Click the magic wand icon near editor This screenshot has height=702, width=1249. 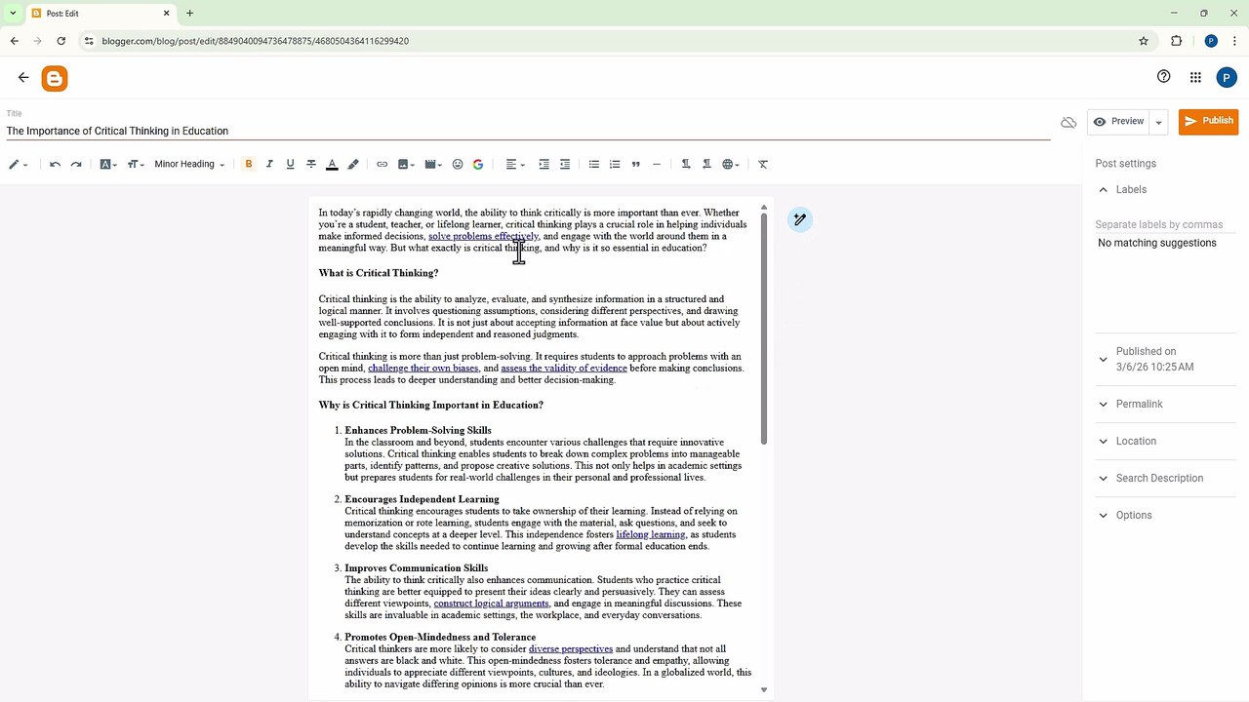point(799,219)
